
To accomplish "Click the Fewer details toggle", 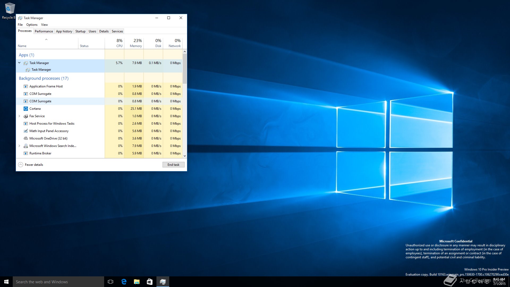I will coord(31,165).
